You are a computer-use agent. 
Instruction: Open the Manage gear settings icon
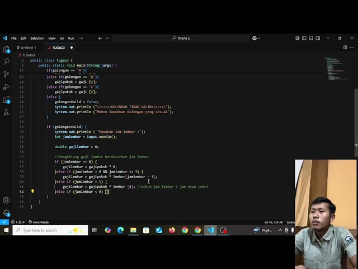tap(6, 213)
